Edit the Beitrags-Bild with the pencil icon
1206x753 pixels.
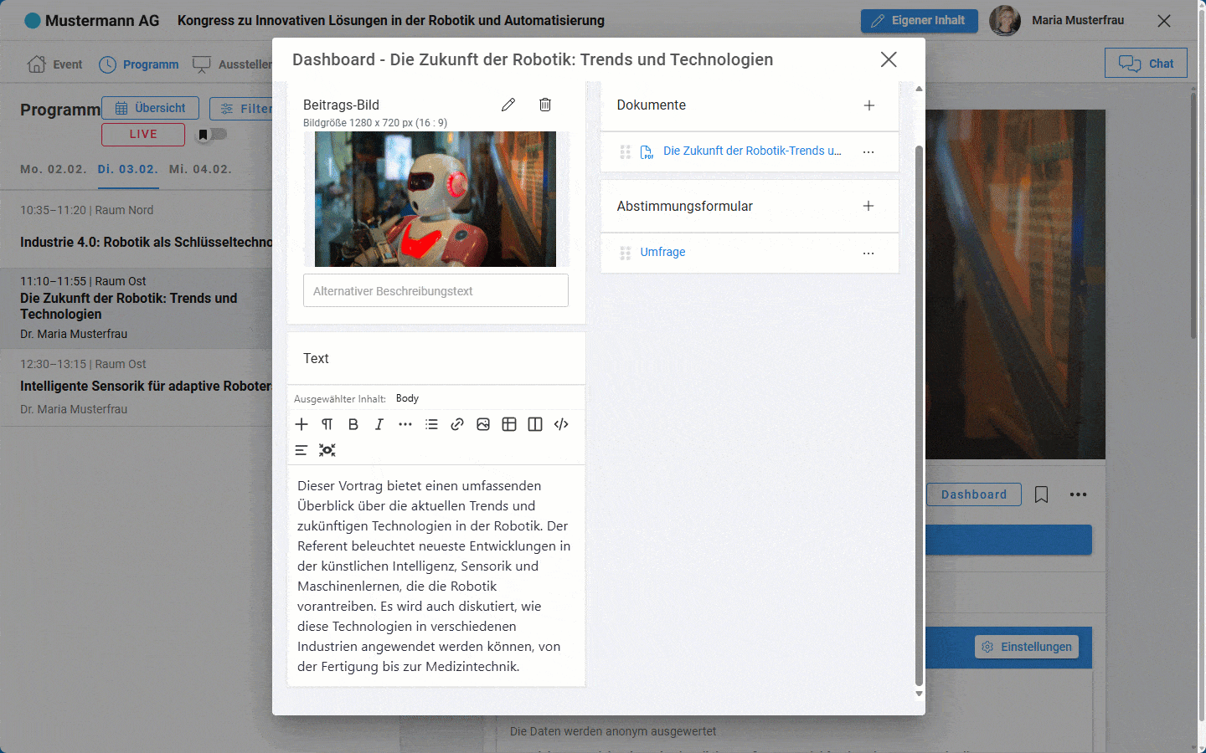tap(508, 105)
